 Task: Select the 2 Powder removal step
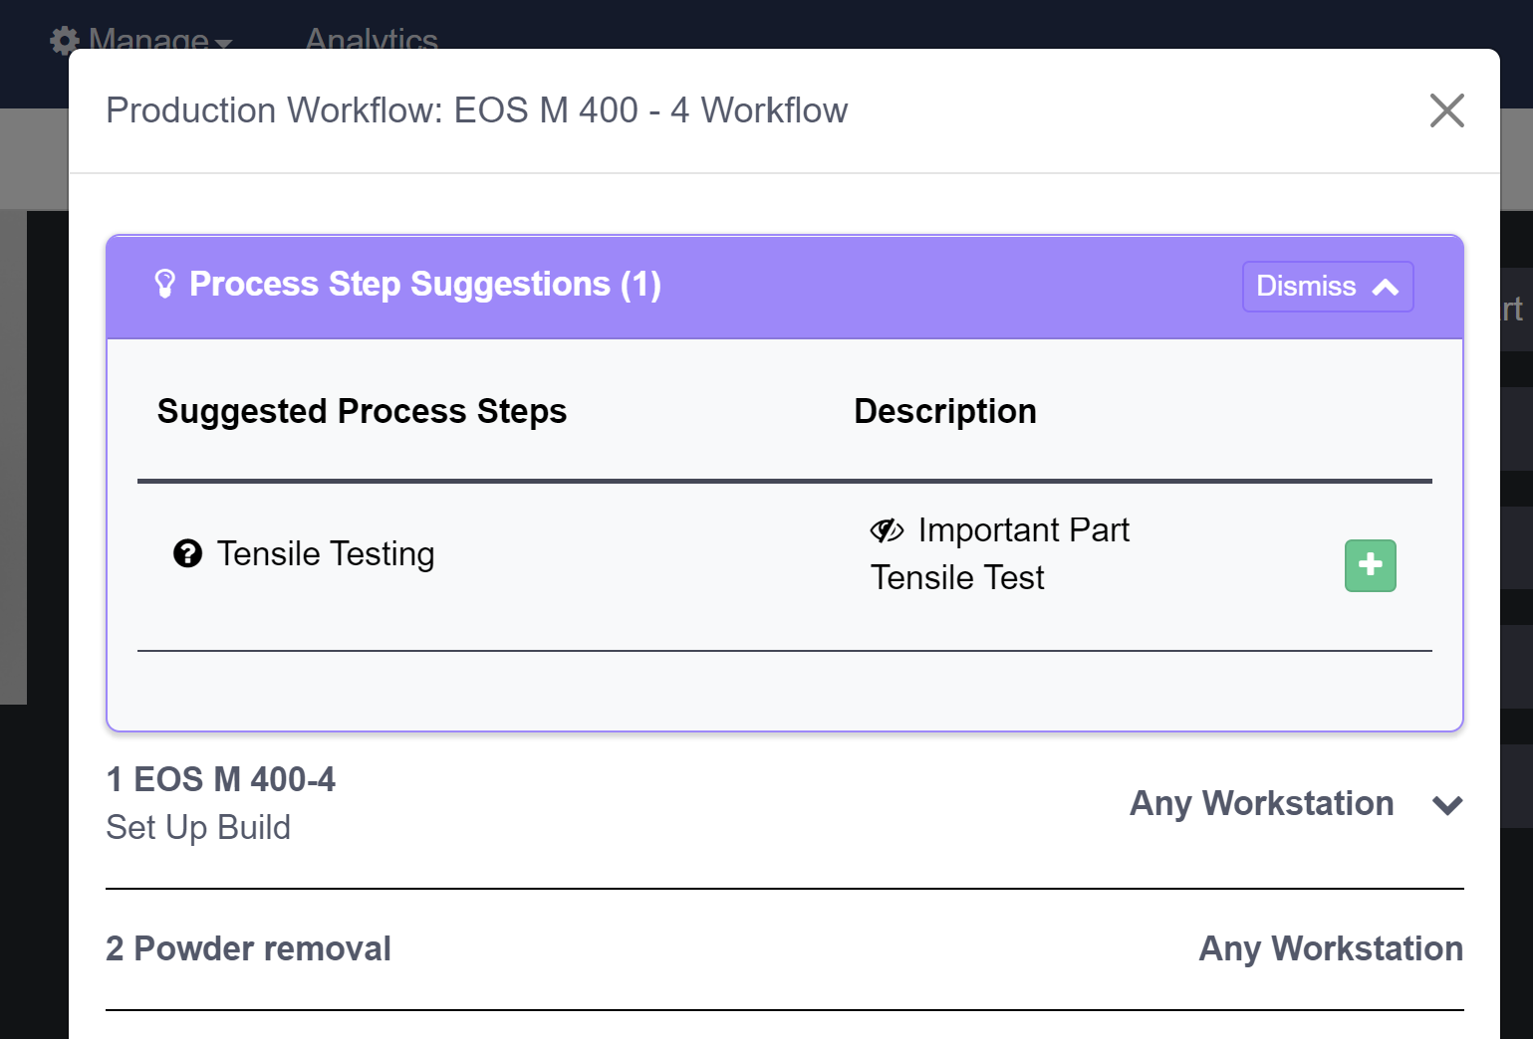[x=248, y=948]
